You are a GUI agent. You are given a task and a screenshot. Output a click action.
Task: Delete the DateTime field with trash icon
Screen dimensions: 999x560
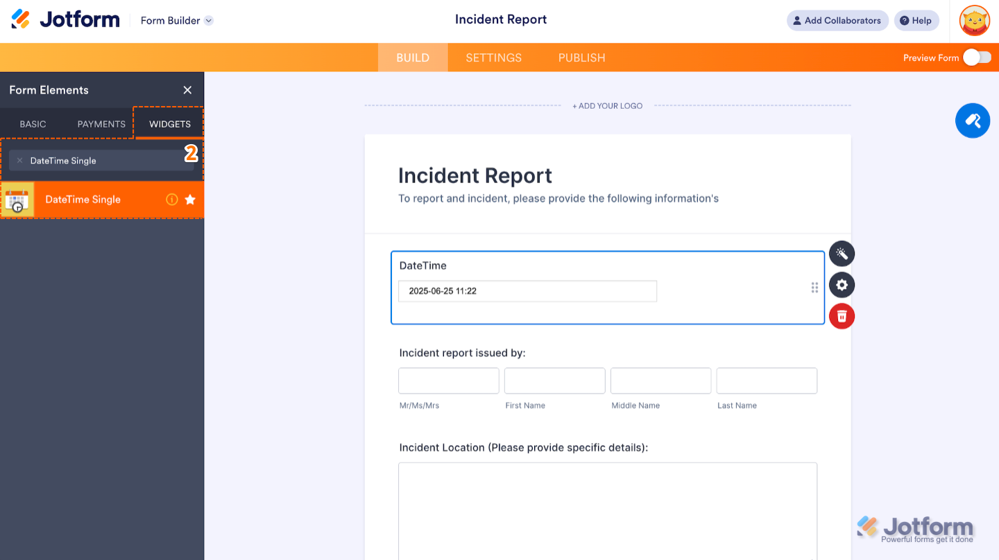[842, 317]
